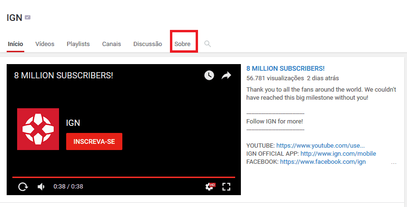This screenshot has height=207, width=407.
Task: Click the IGN verified badge icon
Action: click(28, 18)
